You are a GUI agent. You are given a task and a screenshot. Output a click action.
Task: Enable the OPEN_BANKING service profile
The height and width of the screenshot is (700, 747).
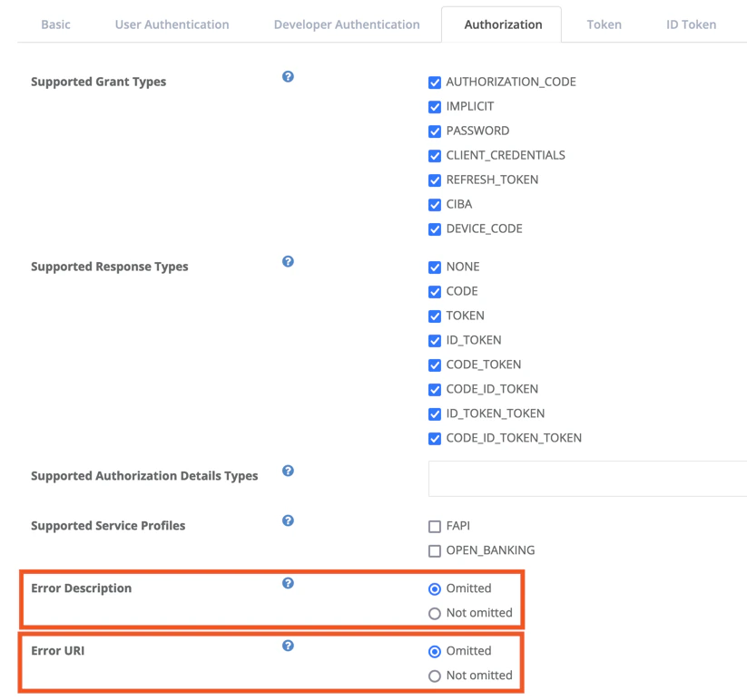(x=433, y=549)
